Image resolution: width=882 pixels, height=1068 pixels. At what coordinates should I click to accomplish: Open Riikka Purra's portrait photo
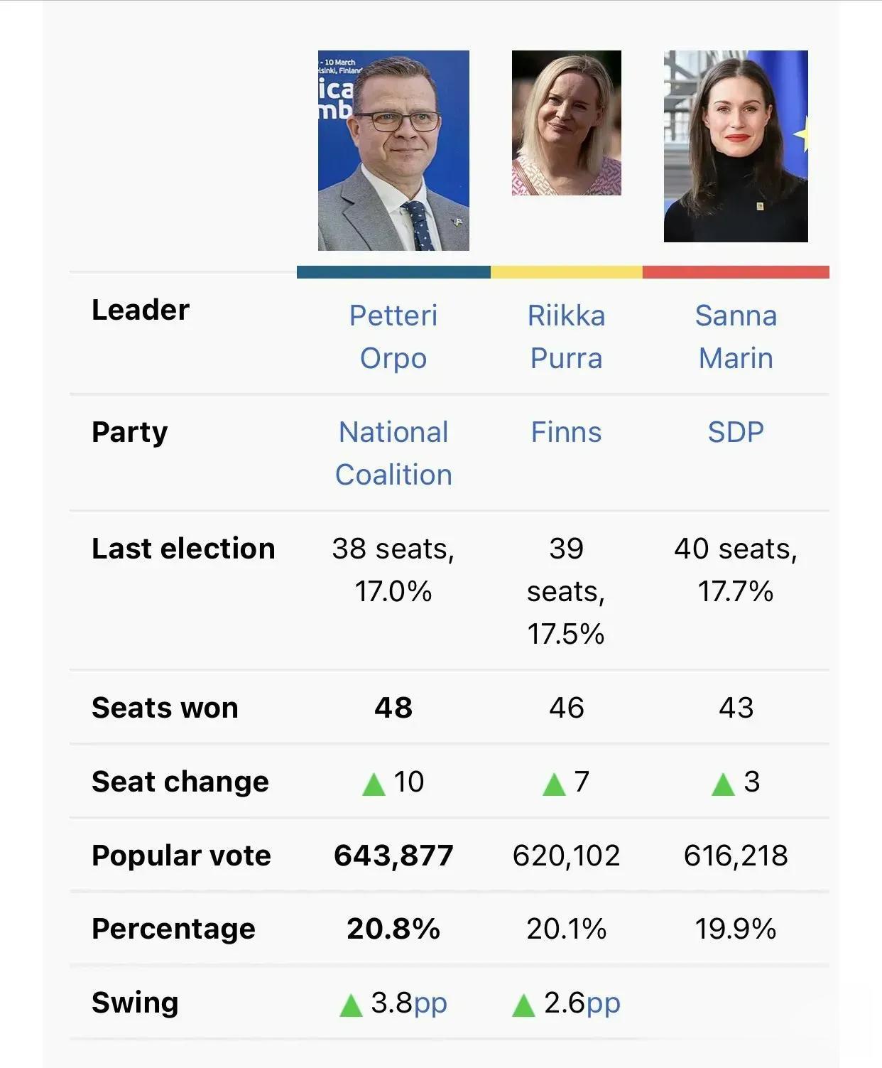pyautogui.click(x=567, y=123)
